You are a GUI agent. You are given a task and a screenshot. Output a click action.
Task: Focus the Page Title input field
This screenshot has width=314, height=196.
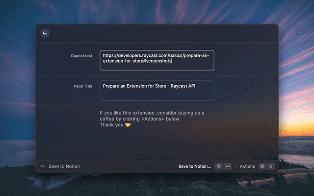(x=157, y=90)
